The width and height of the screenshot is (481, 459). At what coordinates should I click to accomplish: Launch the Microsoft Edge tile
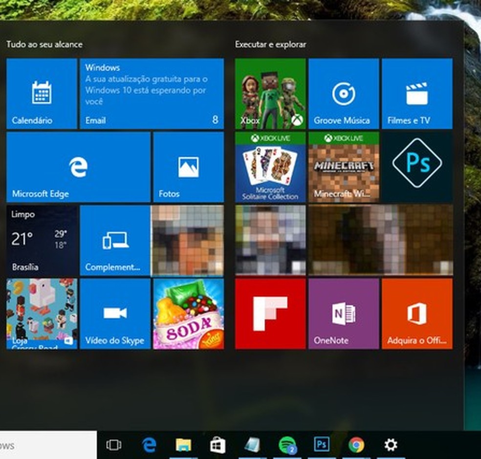(78, 167)
